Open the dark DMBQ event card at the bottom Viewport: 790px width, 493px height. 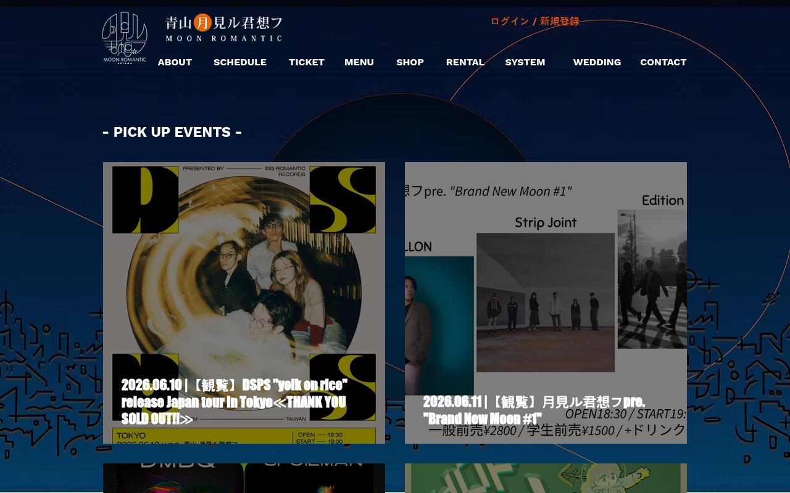[244, 478]
